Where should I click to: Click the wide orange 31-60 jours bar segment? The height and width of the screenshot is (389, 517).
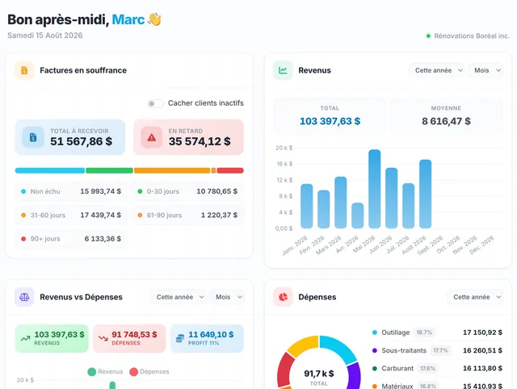(172, 170)
